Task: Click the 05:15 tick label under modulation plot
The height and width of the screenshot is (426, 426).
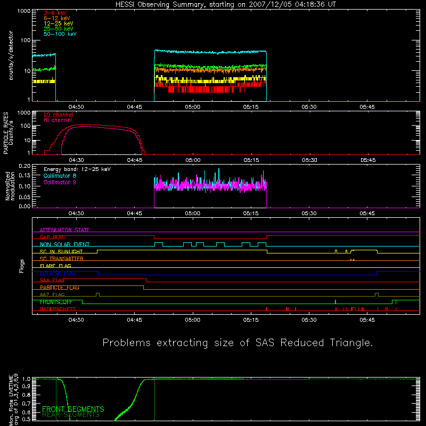Action: (x=251, y=214)
